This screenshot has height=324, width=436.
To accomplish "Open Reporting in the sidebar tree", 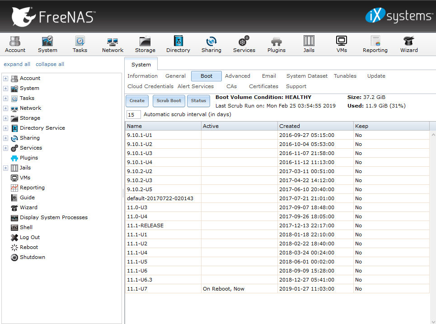I will (32, 188).
